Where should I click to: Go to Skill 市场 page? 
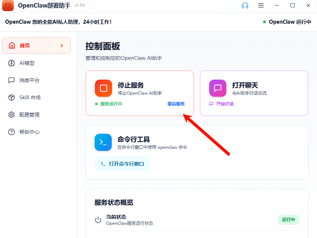coord(30,98)
